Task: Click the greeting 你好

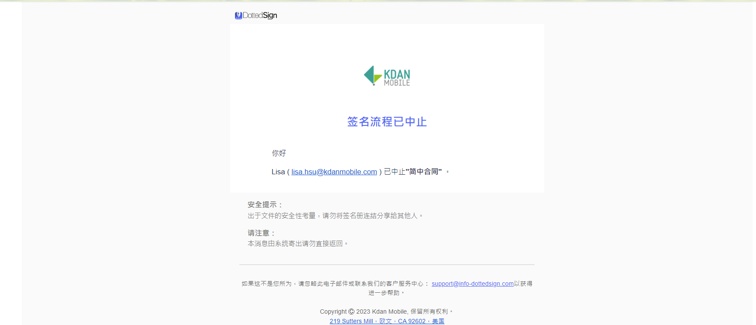Action: click(279, 153)
